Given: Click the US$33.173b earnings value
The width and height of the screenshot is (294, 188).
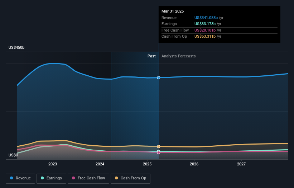Looking at the screenshot, I should (205, 24).
